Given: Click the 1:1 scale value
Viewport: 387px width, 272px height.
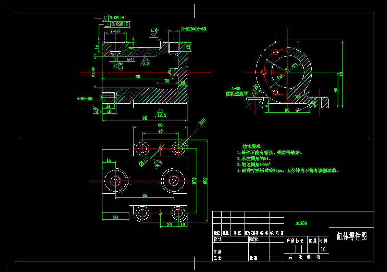Looking at the screenshot, I should 323,249.
